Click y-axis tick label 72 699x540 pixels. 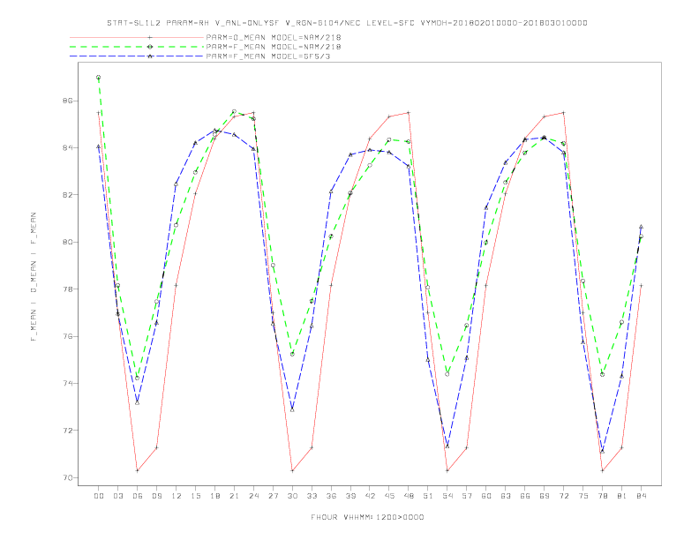68,431
